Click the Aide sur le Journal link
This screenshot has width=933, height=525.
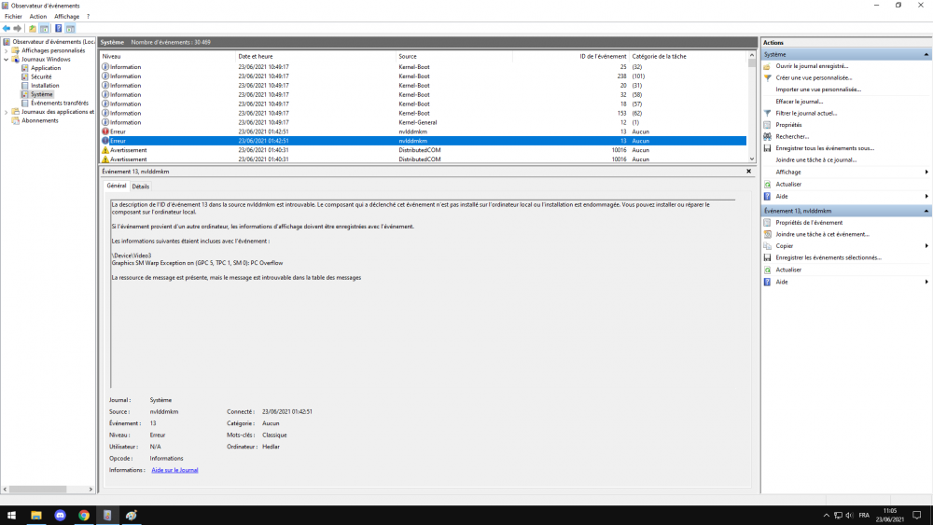pyautogui.click(x=174, y=470)
